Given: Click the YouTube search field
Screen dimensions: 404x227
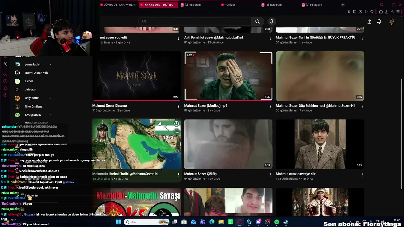Looking at the screenshot, I should click(x=194, y=21).
